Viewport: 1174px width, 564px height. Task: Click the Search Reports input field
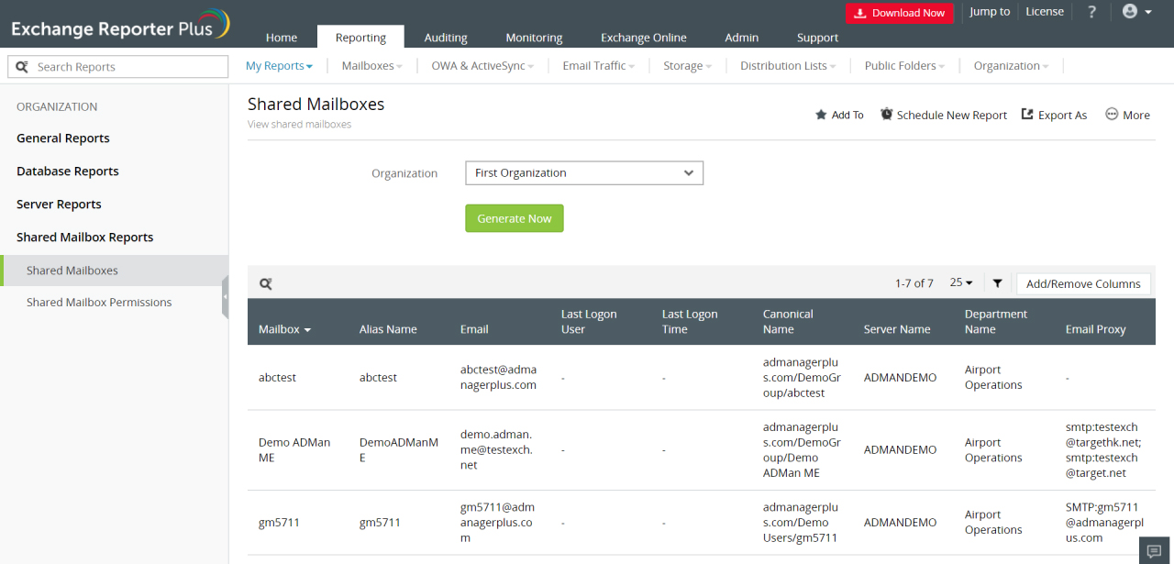(128, 67)
